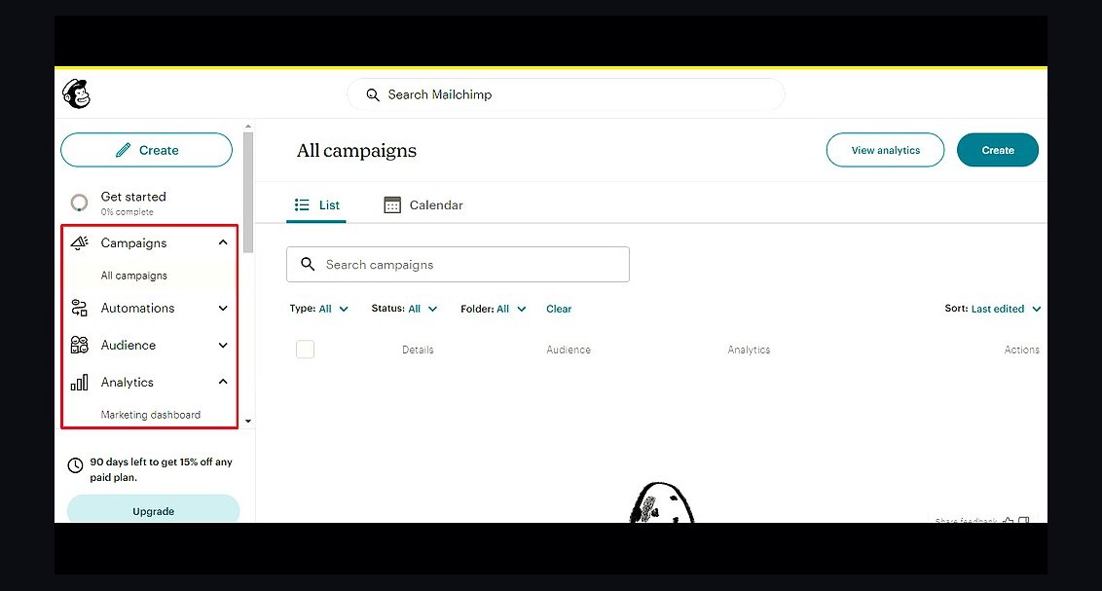Click the teal Create button top right

point(998,150)
